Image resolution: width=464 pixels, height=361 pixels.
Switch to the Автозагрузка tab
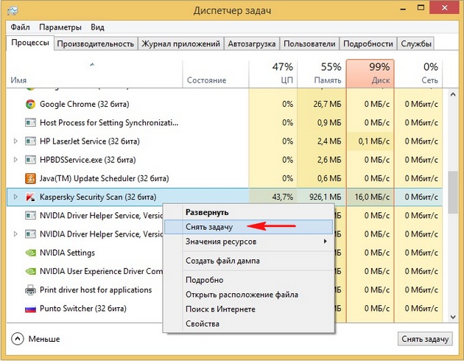pos(252,43)
